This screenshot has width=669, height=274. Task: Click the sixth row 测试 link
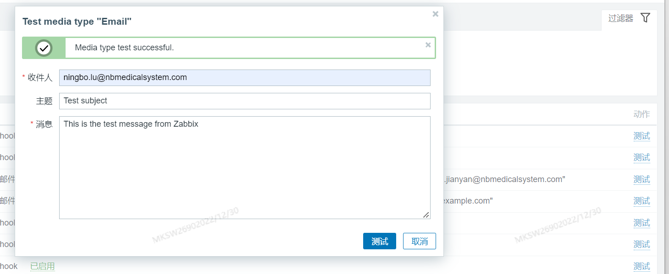(x=641, y=244)
